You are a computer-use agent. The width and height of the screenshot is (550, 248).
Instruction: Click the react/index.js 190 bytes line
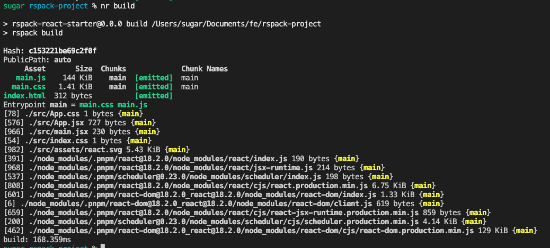pyautogui.click(x=181, y=159)
